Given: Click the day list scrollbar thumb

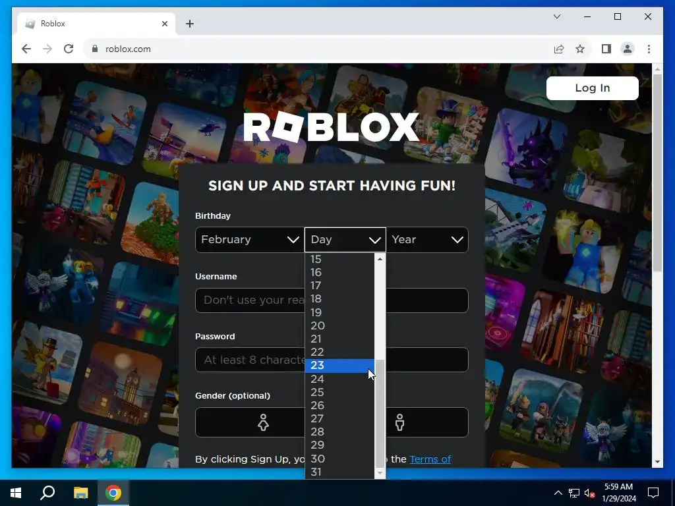Looking at the screenshot, I should pos(380,414).
